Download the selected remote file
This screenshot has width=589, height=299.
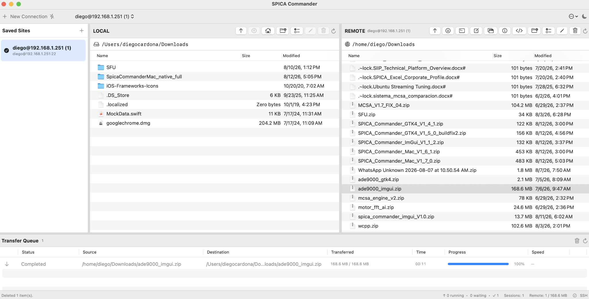coord(448,31)
